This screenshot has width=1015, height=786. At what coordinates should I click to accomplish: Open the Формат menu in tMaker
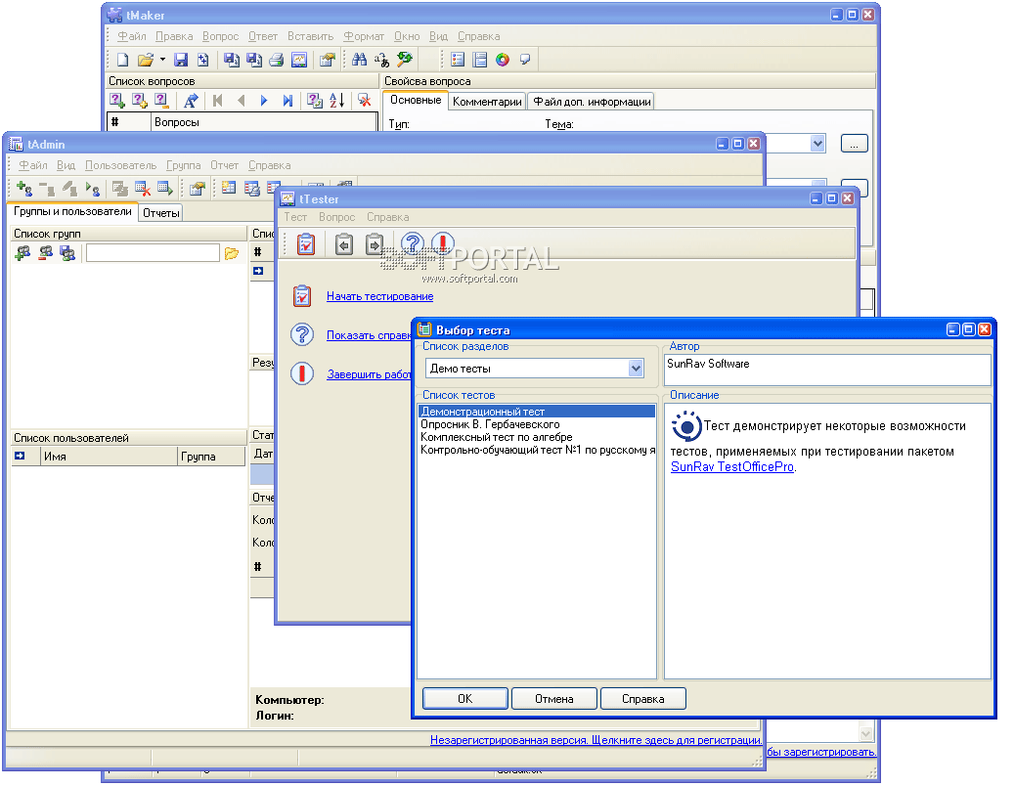click(364, 36)
